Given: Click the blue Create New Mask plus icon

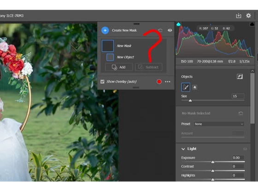Looking at the screenshot, I should click(105, 30).
